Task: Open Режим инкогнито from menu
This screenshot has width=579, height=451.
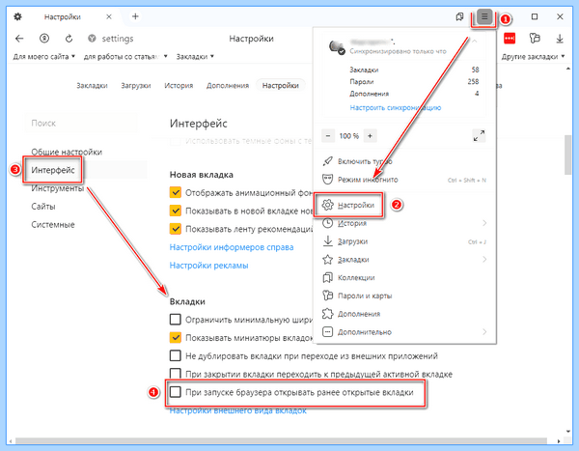Action: 404,180
